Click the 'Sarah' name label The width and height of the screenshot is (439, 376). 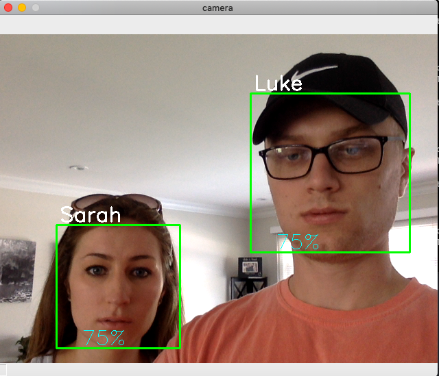[91, 214]
